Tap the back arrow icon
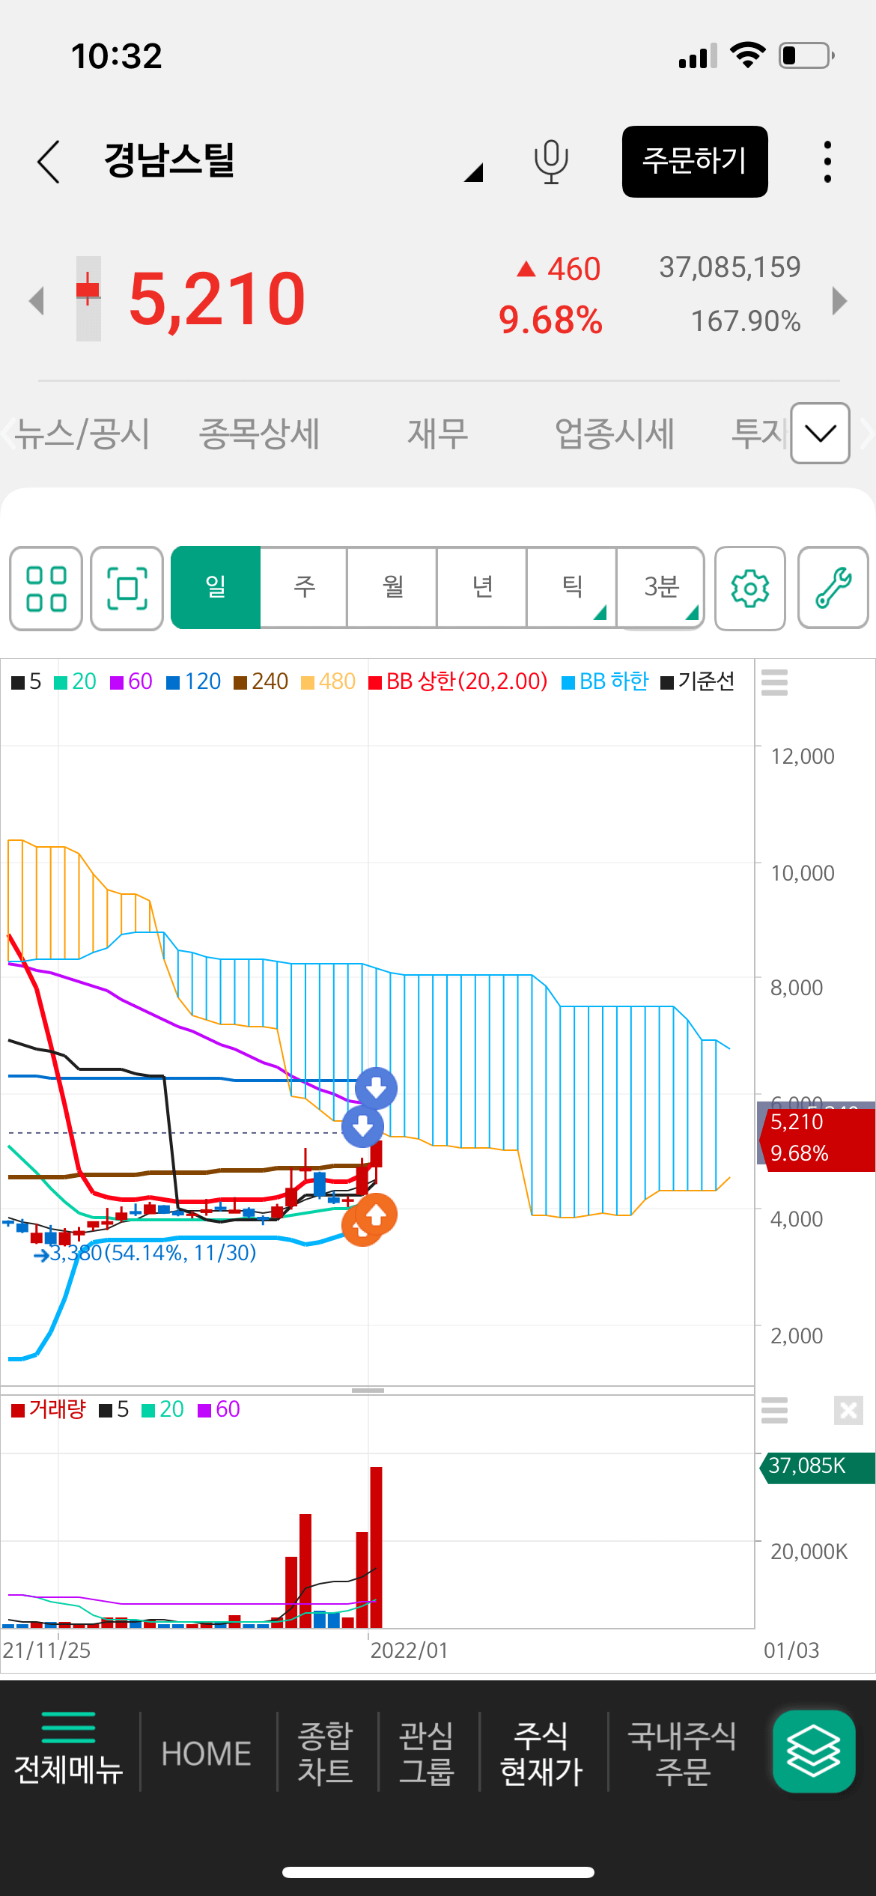Screen dimensions: 876x1896 (x=49, y=161)
